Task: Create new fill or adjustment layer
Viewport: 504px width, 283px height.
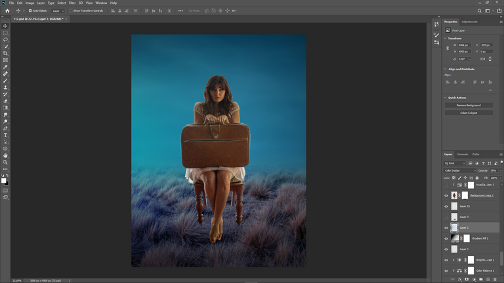Action: coord(474,280)
